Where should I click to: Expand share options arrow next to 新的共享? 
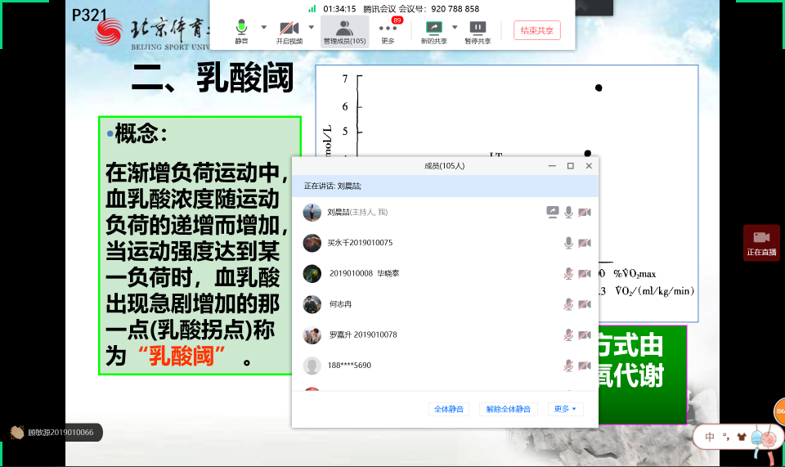click(x=455, y=27)
